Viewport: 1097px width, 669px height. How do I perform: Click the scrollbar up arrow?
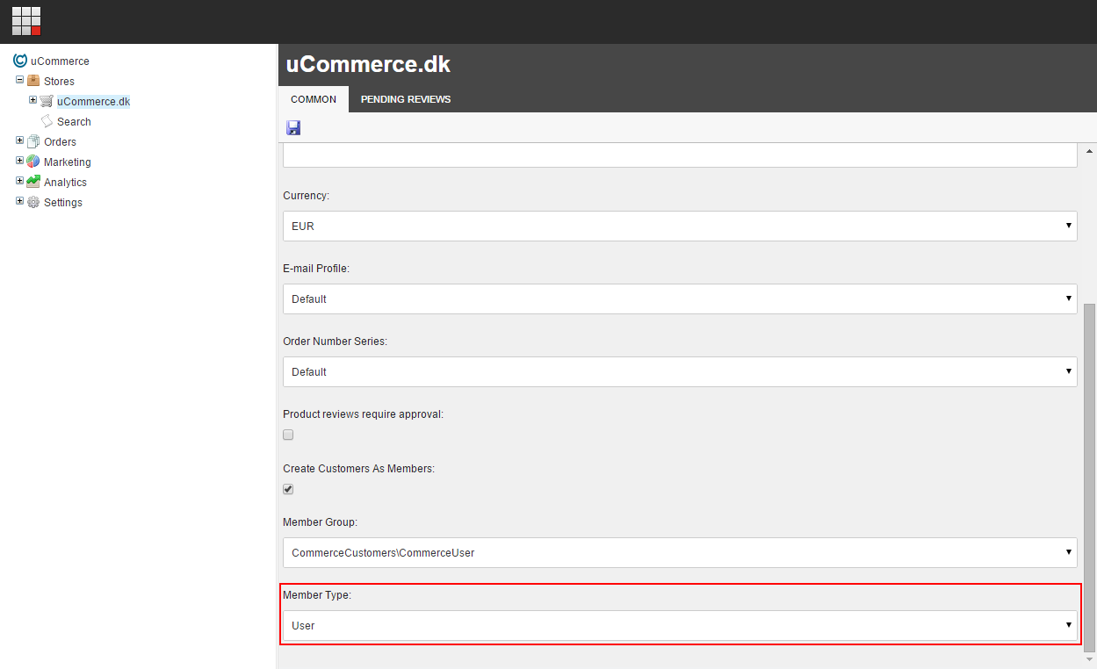pyautogui.click(x=1090, y=150)
